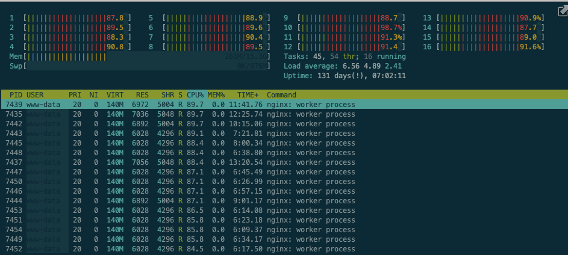Click CPU 15 meter showing 89.0
Screen dimensions: 568x255
[490, 37]
